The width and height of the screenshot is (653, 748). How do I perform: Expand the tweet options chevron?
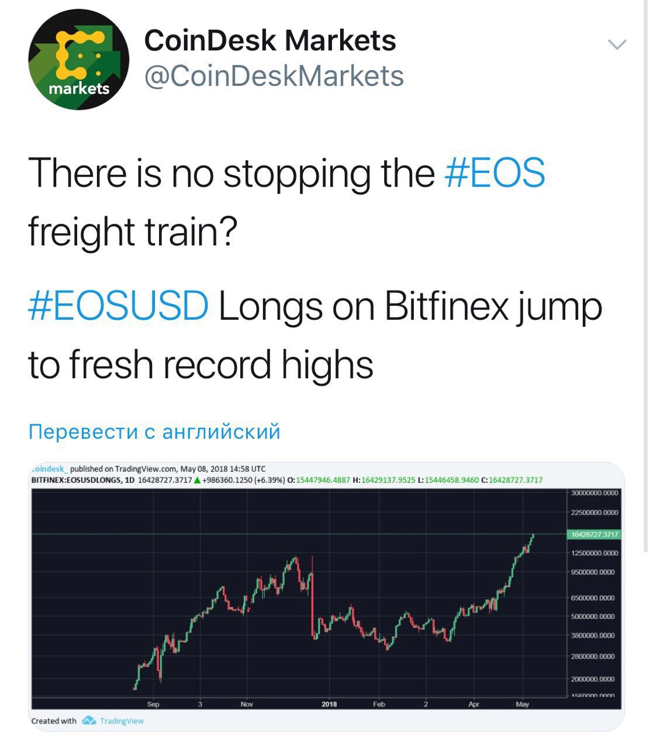point(617,44)
